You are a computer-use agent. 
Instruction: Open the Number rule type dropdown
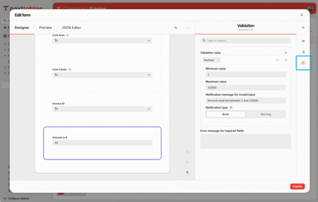point(211,60)
